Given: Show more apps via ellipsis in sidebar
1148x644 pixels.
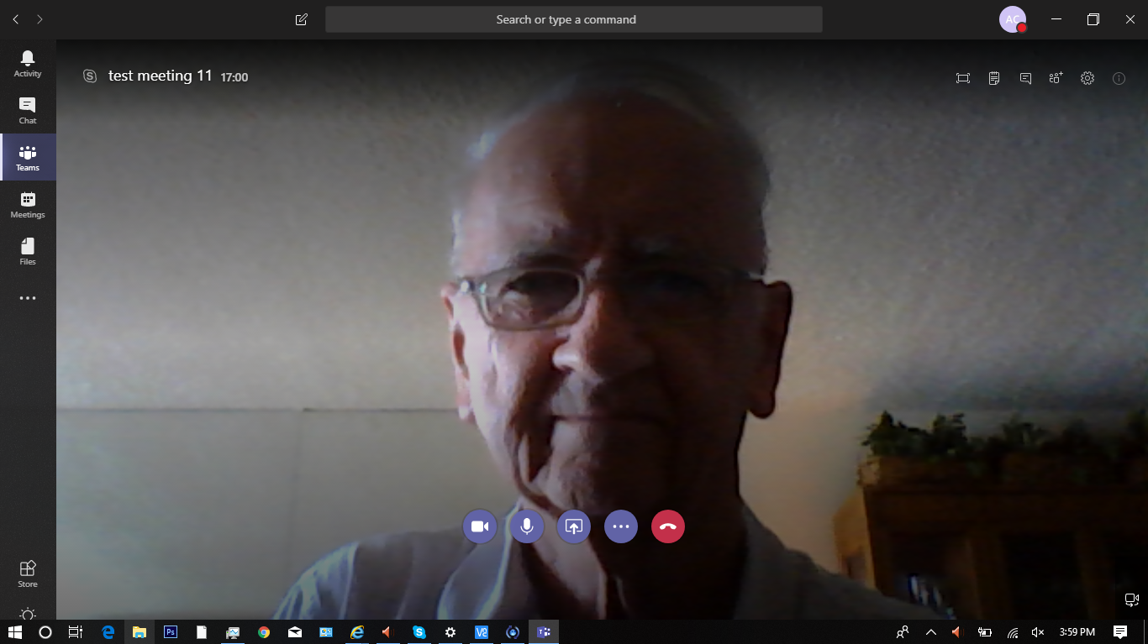Looking at the screenshot, I should tap(28, 298).
